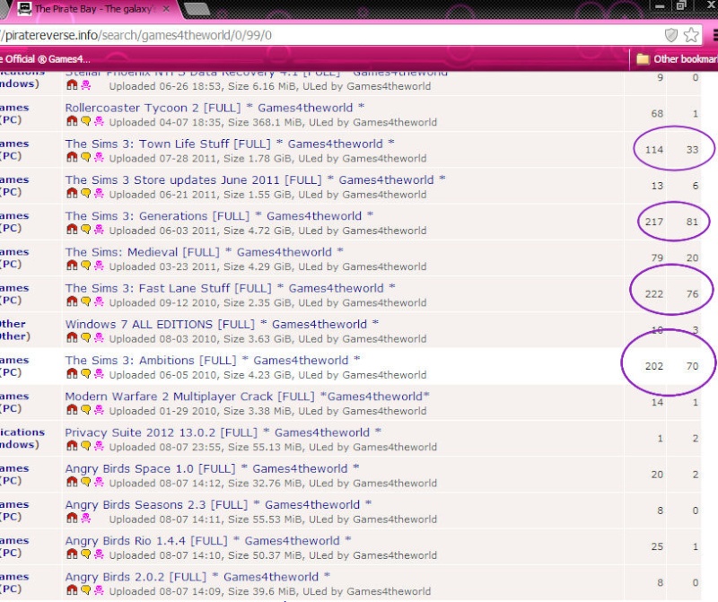Open The Sims 3: Fast Lane Stuff link

pyautogui.click(x=231, y=288)
